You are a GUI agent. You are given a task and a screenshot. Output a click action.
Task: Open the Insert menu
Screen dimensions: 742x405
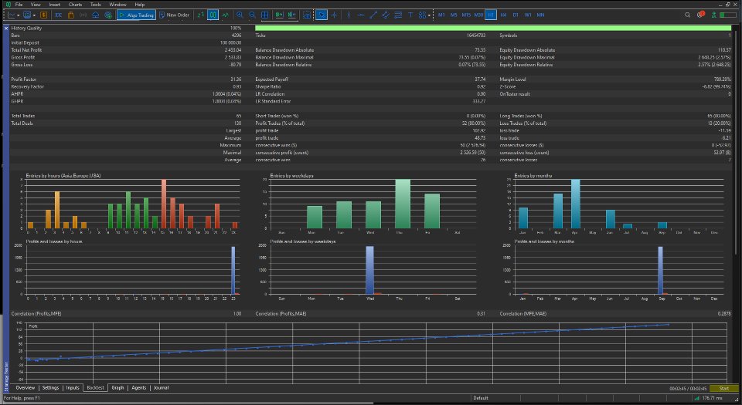(55, 5)
